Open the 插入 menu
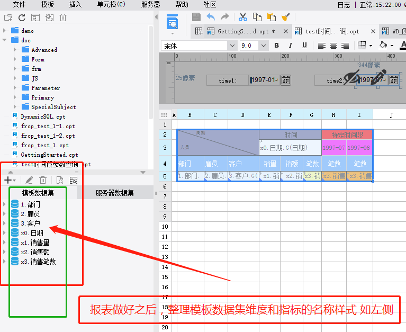 75,4
